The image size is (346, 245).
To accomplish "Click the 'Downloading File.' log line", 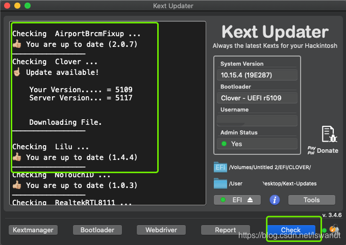I will [65, 122].
